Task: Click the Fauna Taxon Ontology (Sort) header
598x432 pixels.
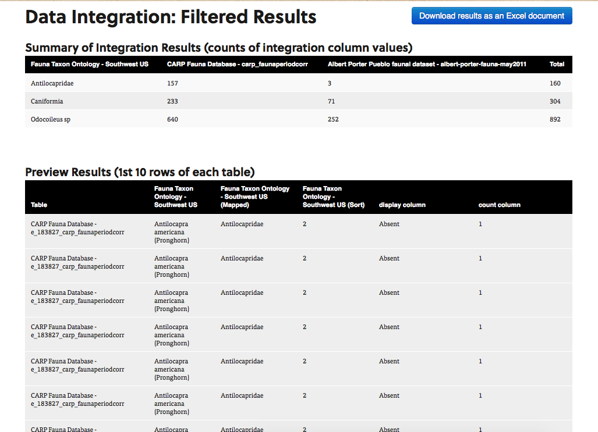Action: pos(333,197)
